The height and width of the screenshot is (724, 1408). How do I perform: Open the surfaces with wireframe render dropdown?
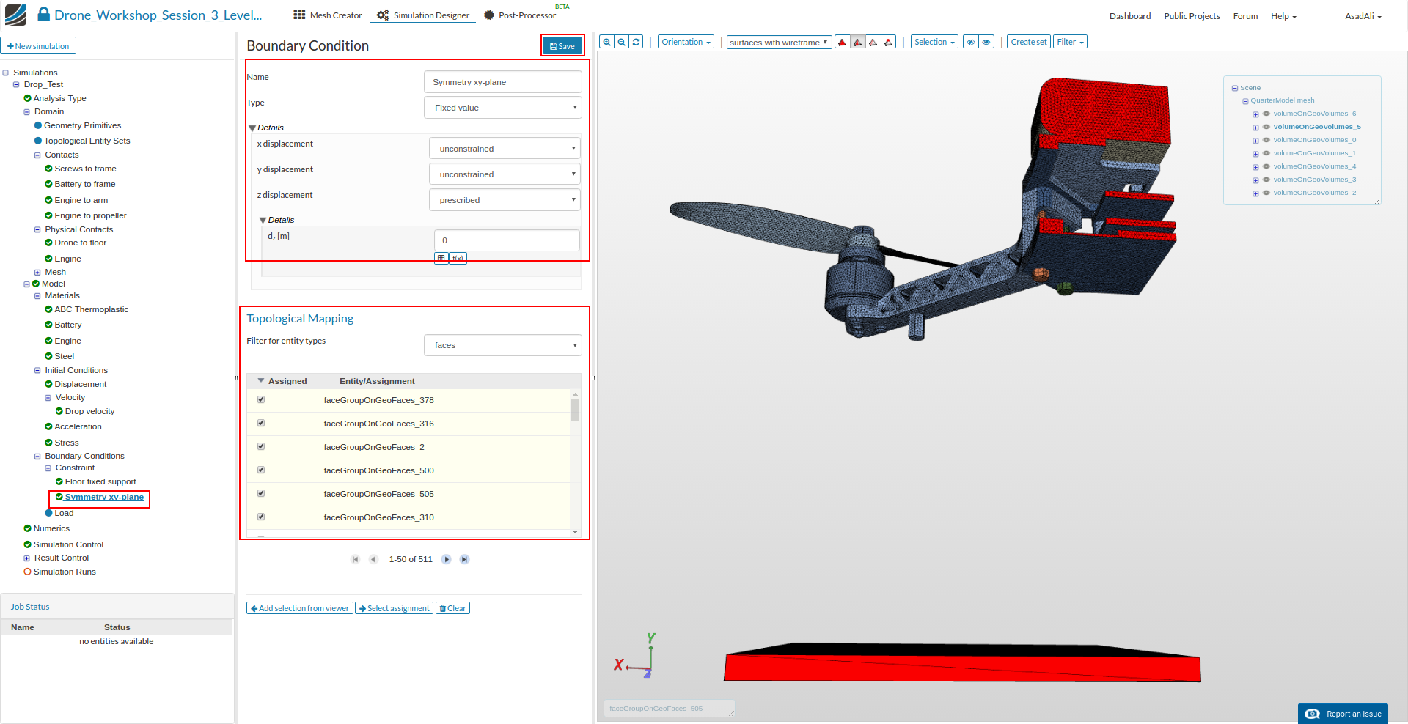[779, 43]
